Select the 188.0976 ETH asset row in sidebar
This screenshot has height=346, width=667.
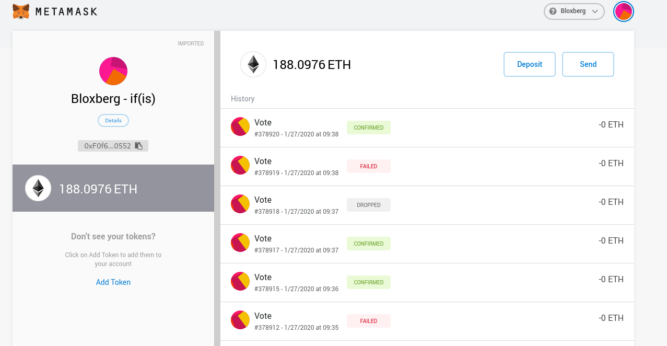(113, 189)
